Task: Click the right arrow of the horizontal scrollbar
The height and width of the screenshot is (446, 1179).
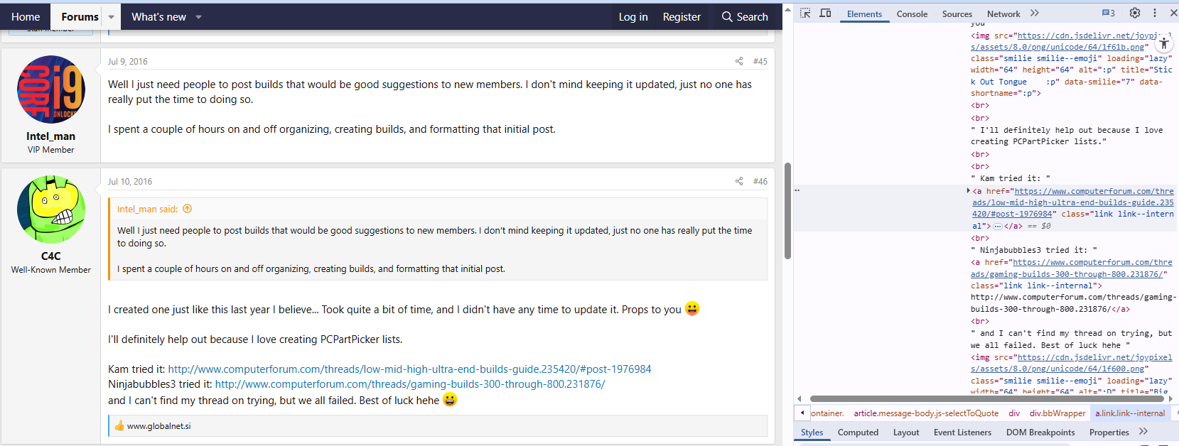Action: pos(1170,399)
